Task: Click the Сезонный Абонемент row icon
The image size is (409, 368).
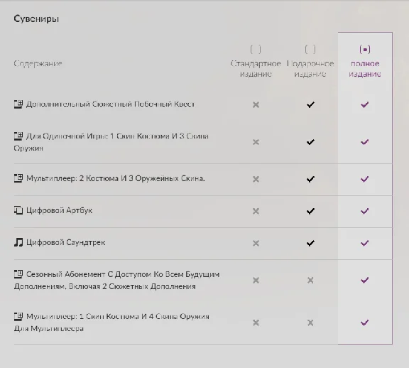Action: [x=18, y=274]
